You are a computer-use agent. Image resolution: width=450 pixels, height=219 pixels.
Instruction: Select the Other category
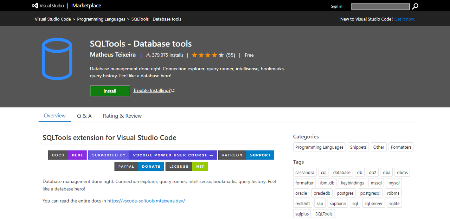point(379,147)
